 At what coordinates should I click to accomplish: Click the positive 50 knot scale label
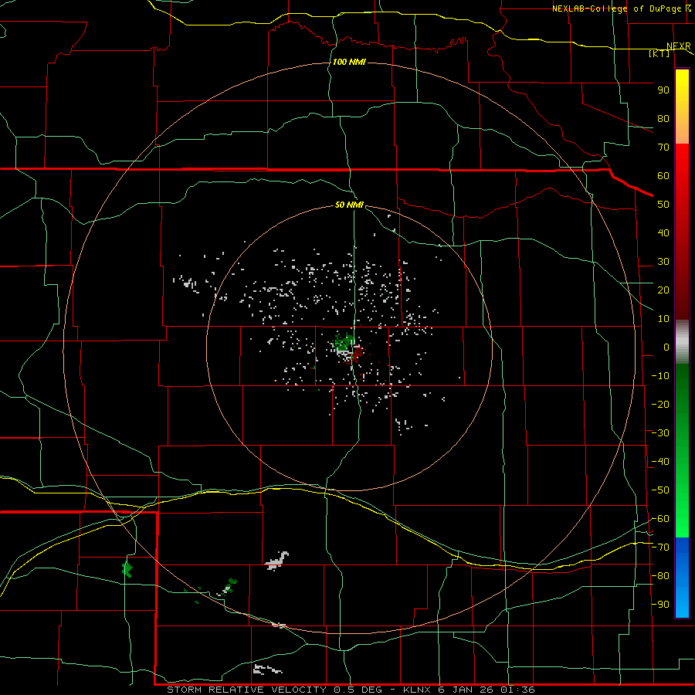(x=663, y=205)
